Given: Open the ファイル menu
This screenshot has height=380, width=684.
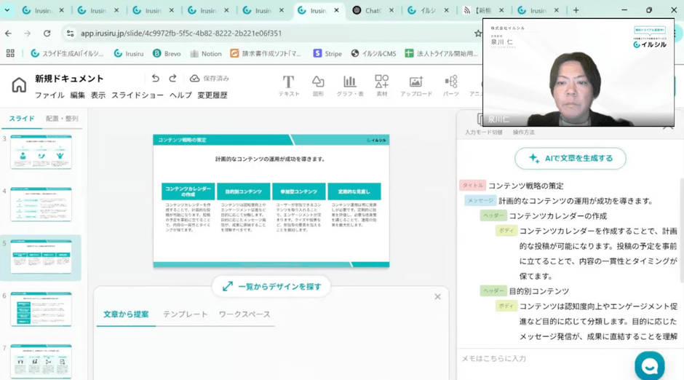Looking at the screenshot, I should pyautogui.click(x=49, y=95).
